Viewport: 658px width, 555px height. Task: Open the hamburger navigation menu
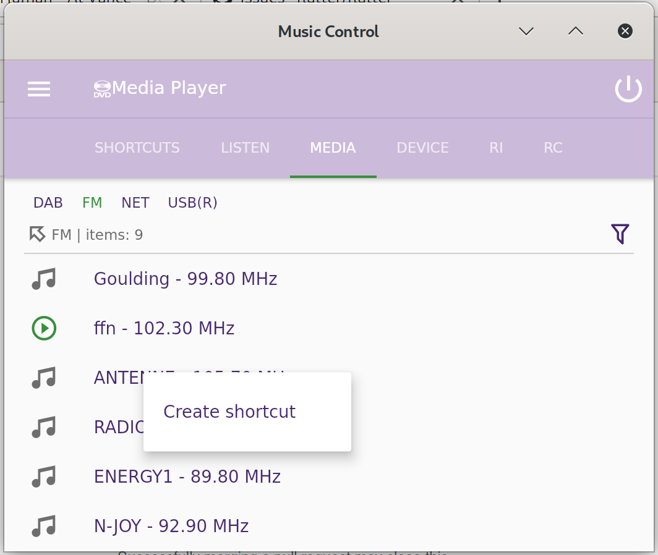[39, 88]
